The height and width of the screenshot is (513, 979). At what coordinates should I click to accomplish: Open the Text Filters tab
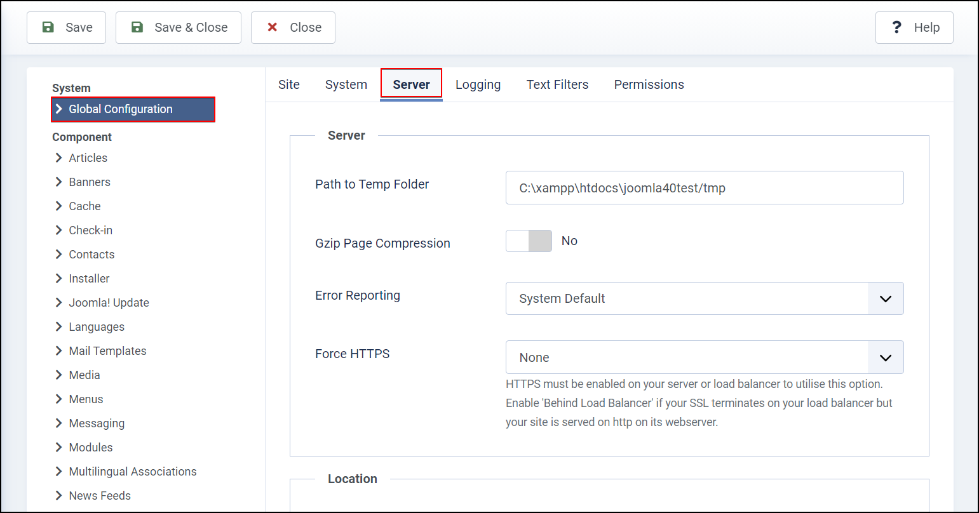[x=557, y=84]
